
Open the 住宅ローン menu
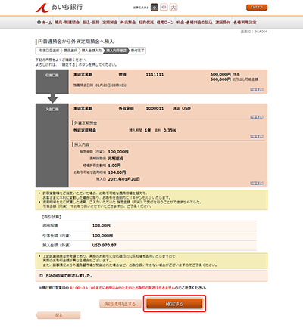point(165,23)
